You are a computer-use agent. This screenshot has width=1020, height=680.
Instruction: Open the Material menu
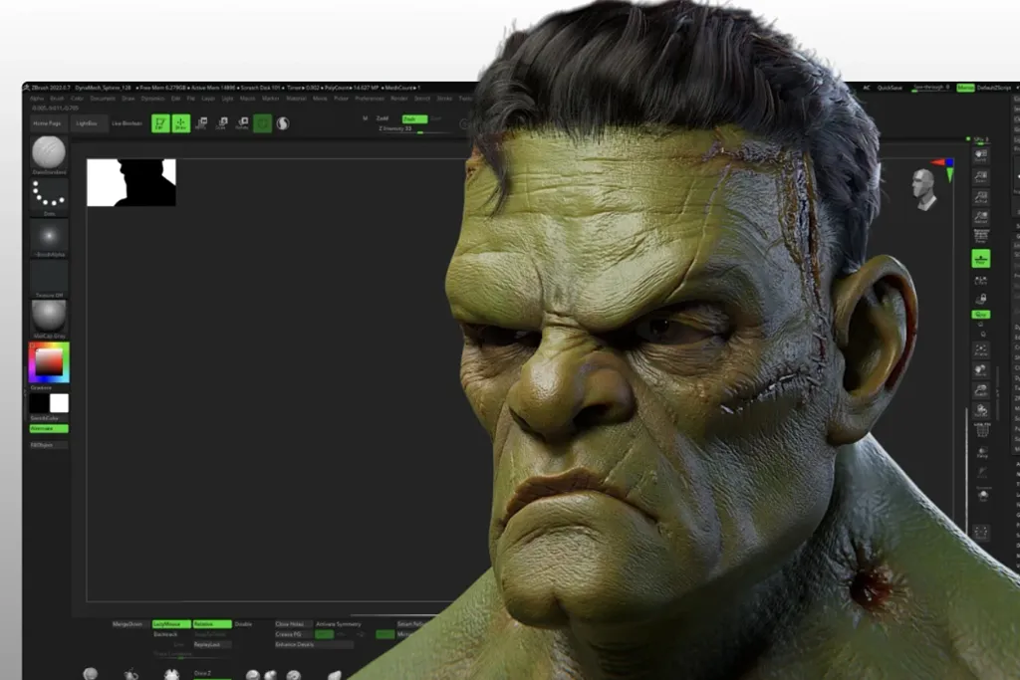(296, 99)
